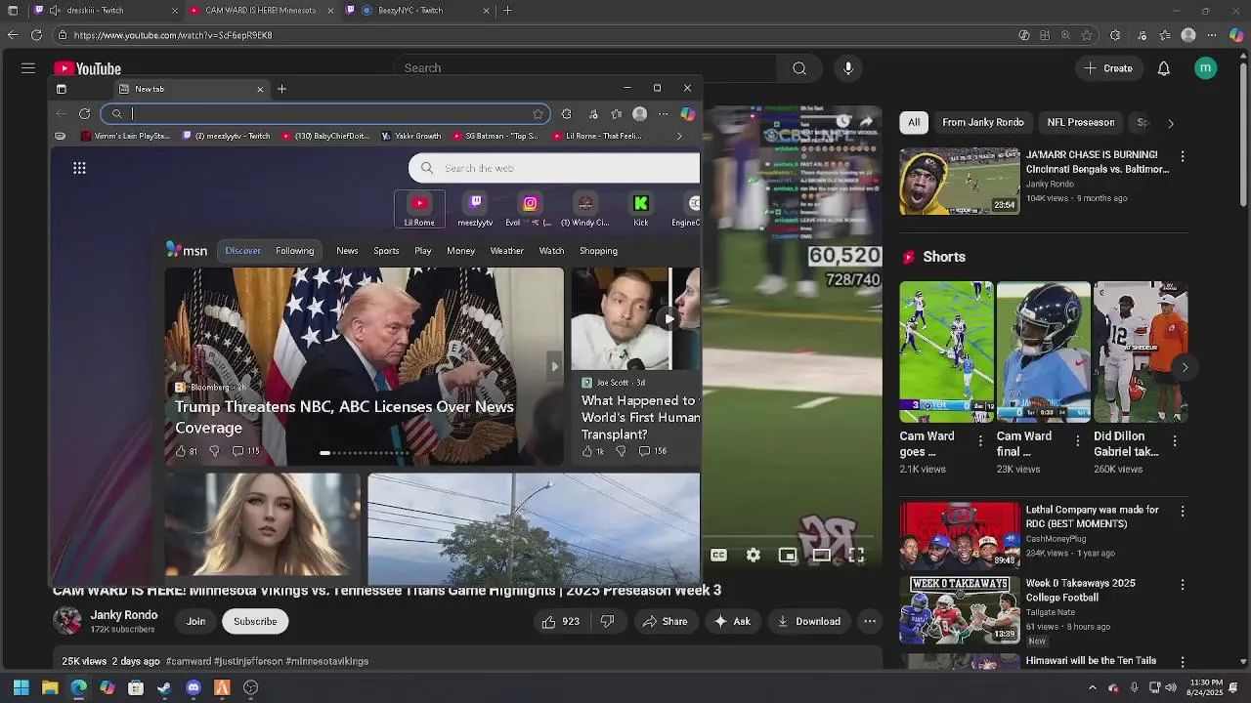Select the All filter chip
This screenshot has height=703, width=1251.
[914, 122]
